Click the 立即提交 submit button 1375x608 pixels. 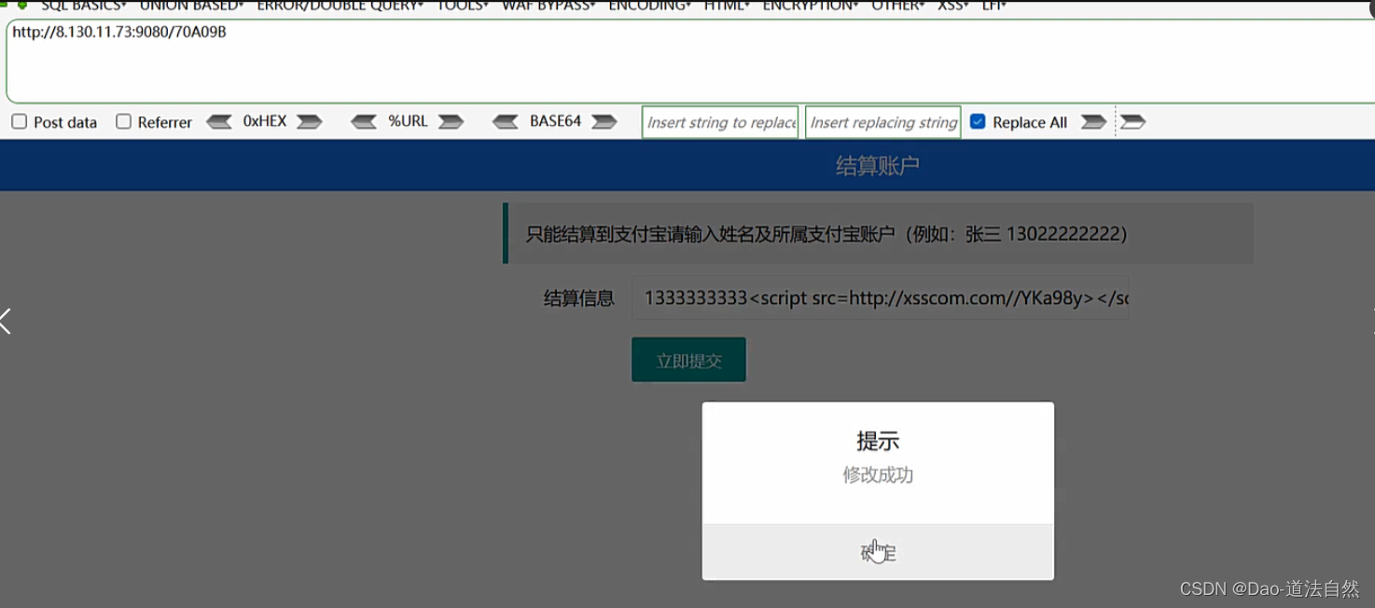[688, 360]
